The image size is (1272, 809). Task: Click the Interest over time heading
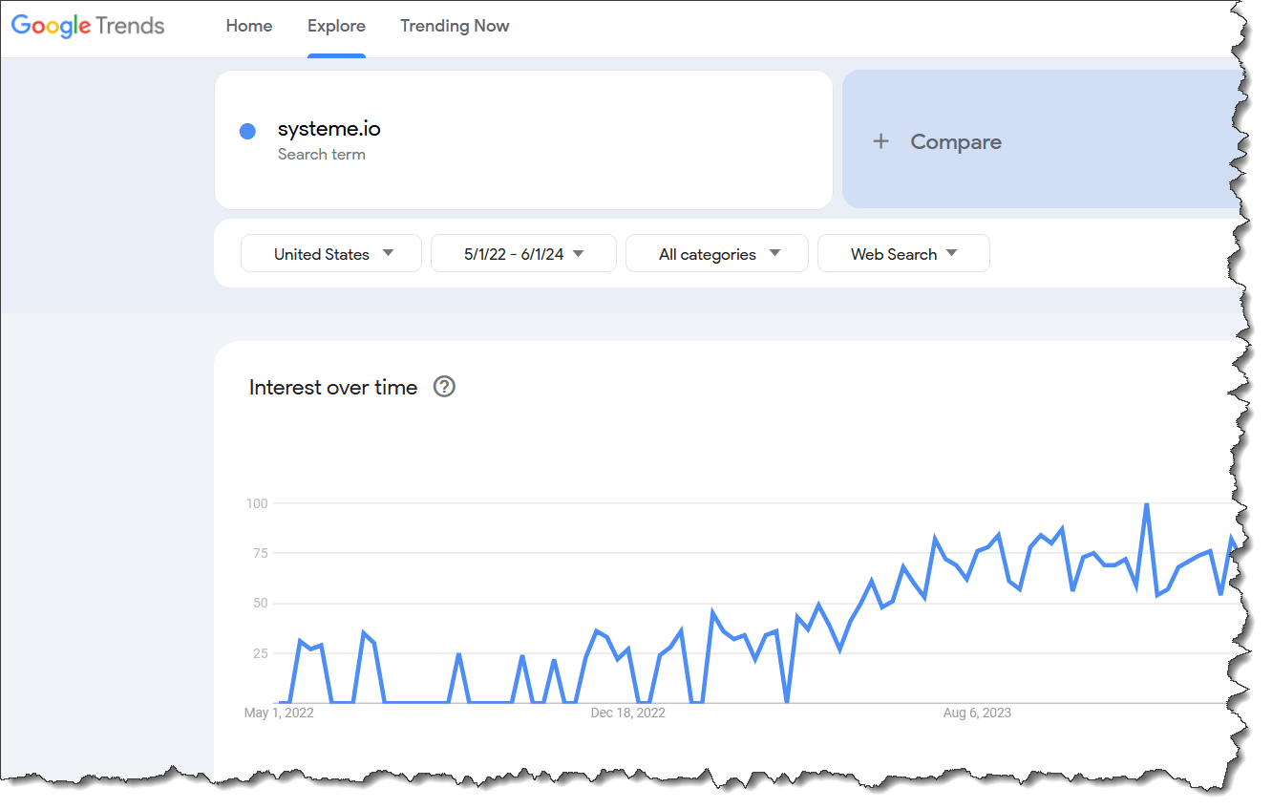(x=333, y=387)
